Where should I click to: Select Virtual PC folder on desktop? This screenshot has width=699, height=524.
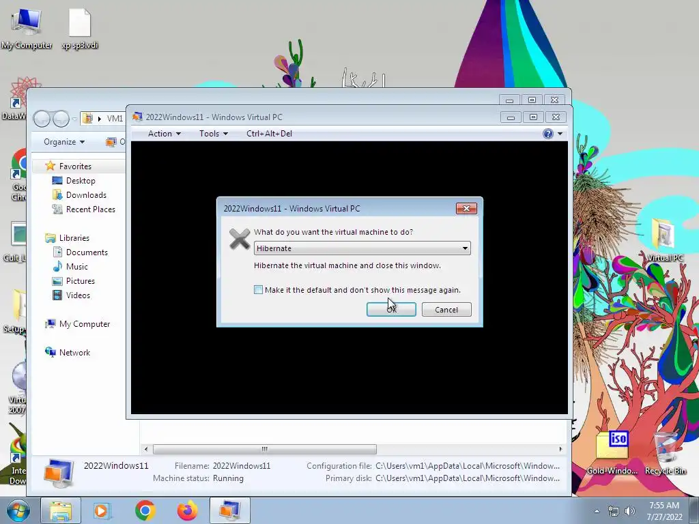pos(665,239)
